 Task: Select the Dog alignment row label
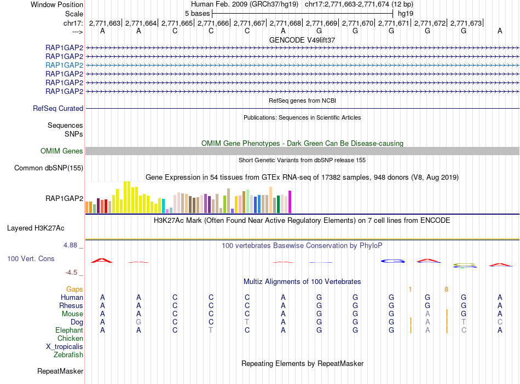[77, 322]
